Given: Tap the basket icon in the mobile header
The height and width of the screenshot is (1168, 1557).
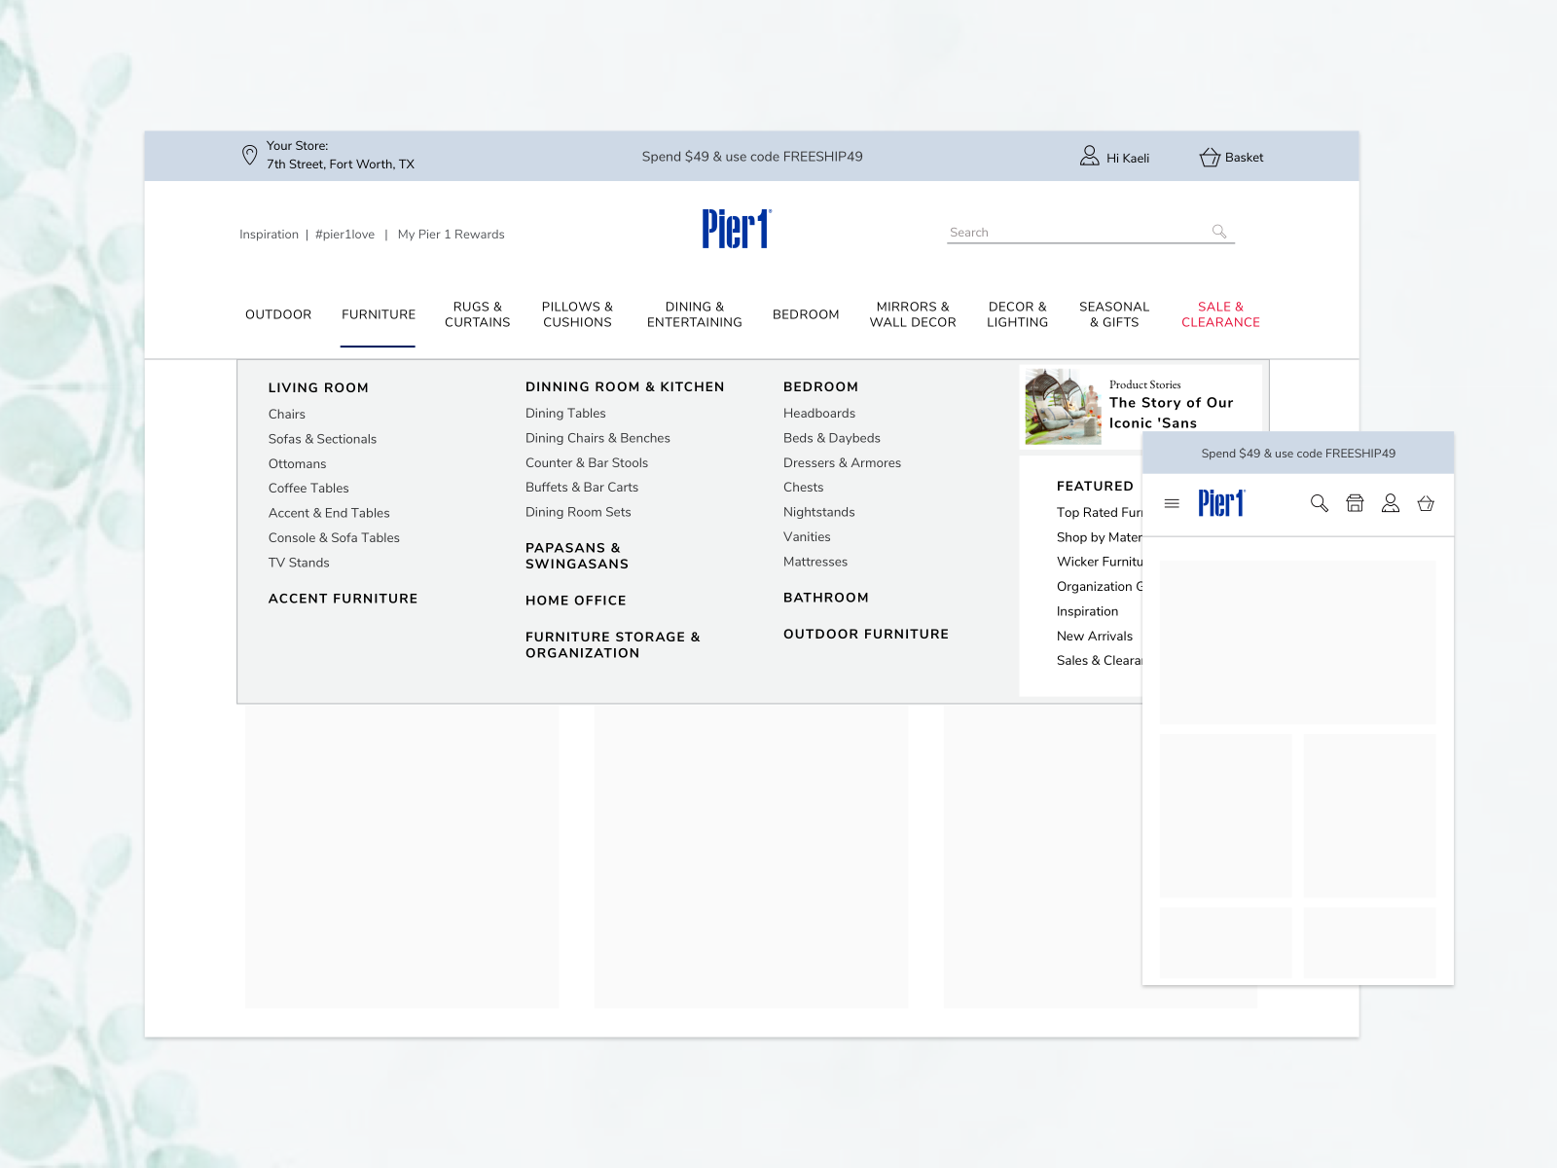Looking at the screenshot, I should click(1426, 504).
